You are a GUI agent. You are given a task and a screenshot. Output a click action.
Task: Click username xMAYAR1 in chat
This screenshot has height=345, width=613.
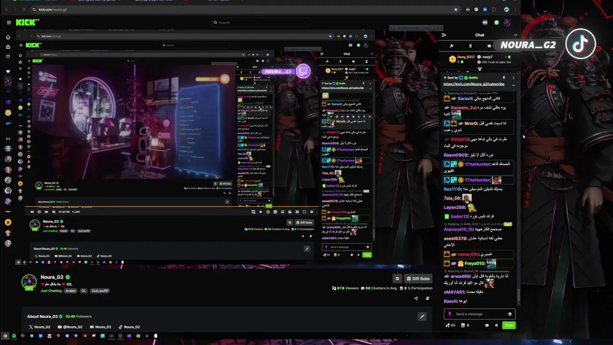[x=454, y=292]
